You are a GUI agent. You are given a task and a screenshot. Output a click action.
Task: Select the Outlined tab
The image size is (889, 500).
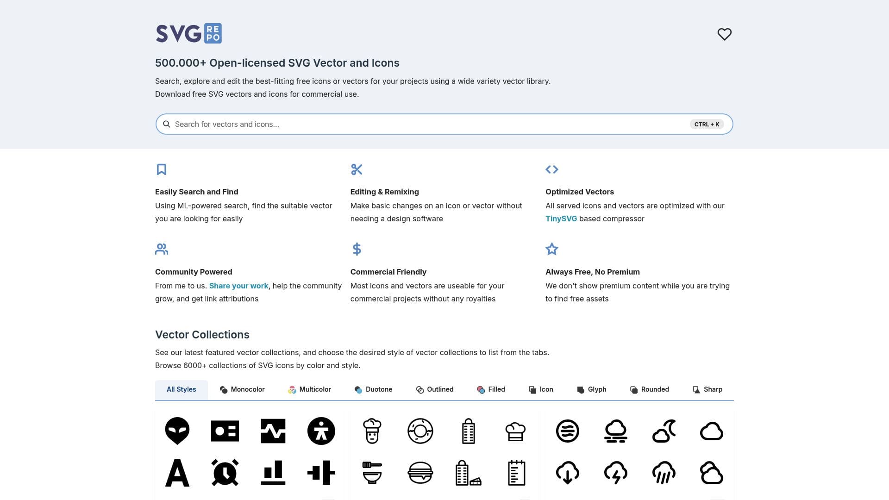point(434,389)
